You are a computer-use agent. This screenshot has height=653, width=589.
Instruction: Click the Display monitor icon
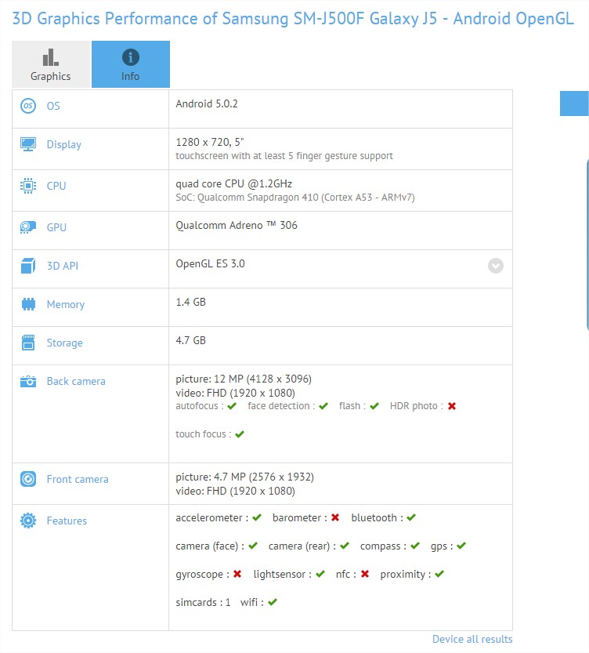[x=28, y=144]
